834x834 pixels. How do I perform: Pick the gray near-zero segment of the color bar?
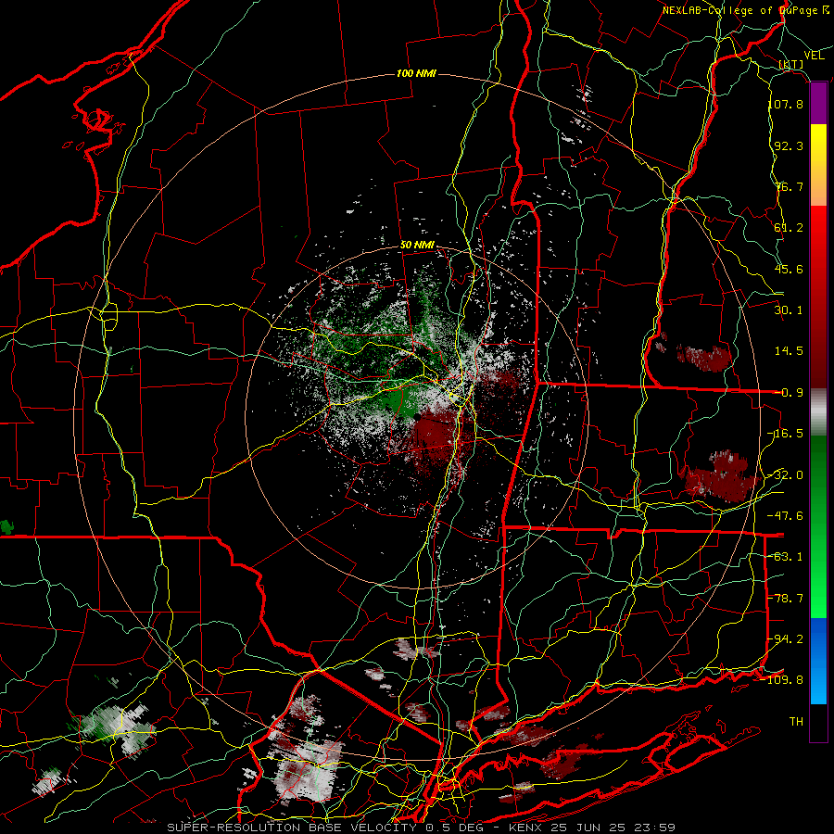coord(818,412)
